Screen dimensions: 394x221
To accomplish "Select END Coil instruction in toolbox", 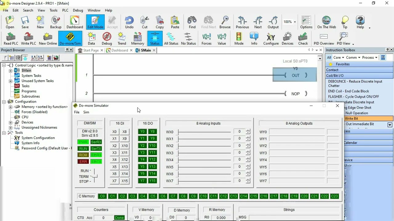I will (x=348, y=91).
